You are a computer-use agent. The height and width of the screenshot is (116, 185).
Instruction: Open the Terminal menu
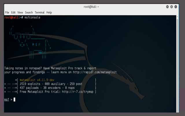tap(40, 12)
